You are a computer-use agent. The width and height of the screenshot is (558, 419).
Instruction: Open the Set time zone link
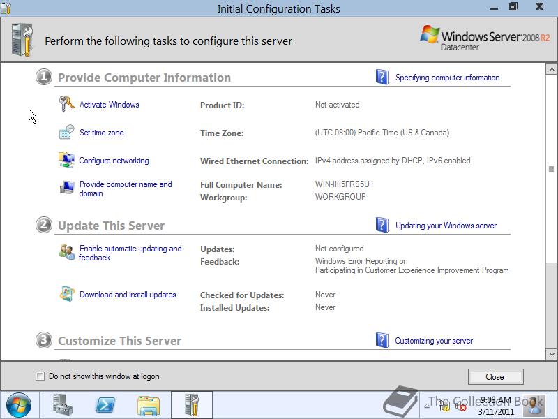[x=101, y=133]
